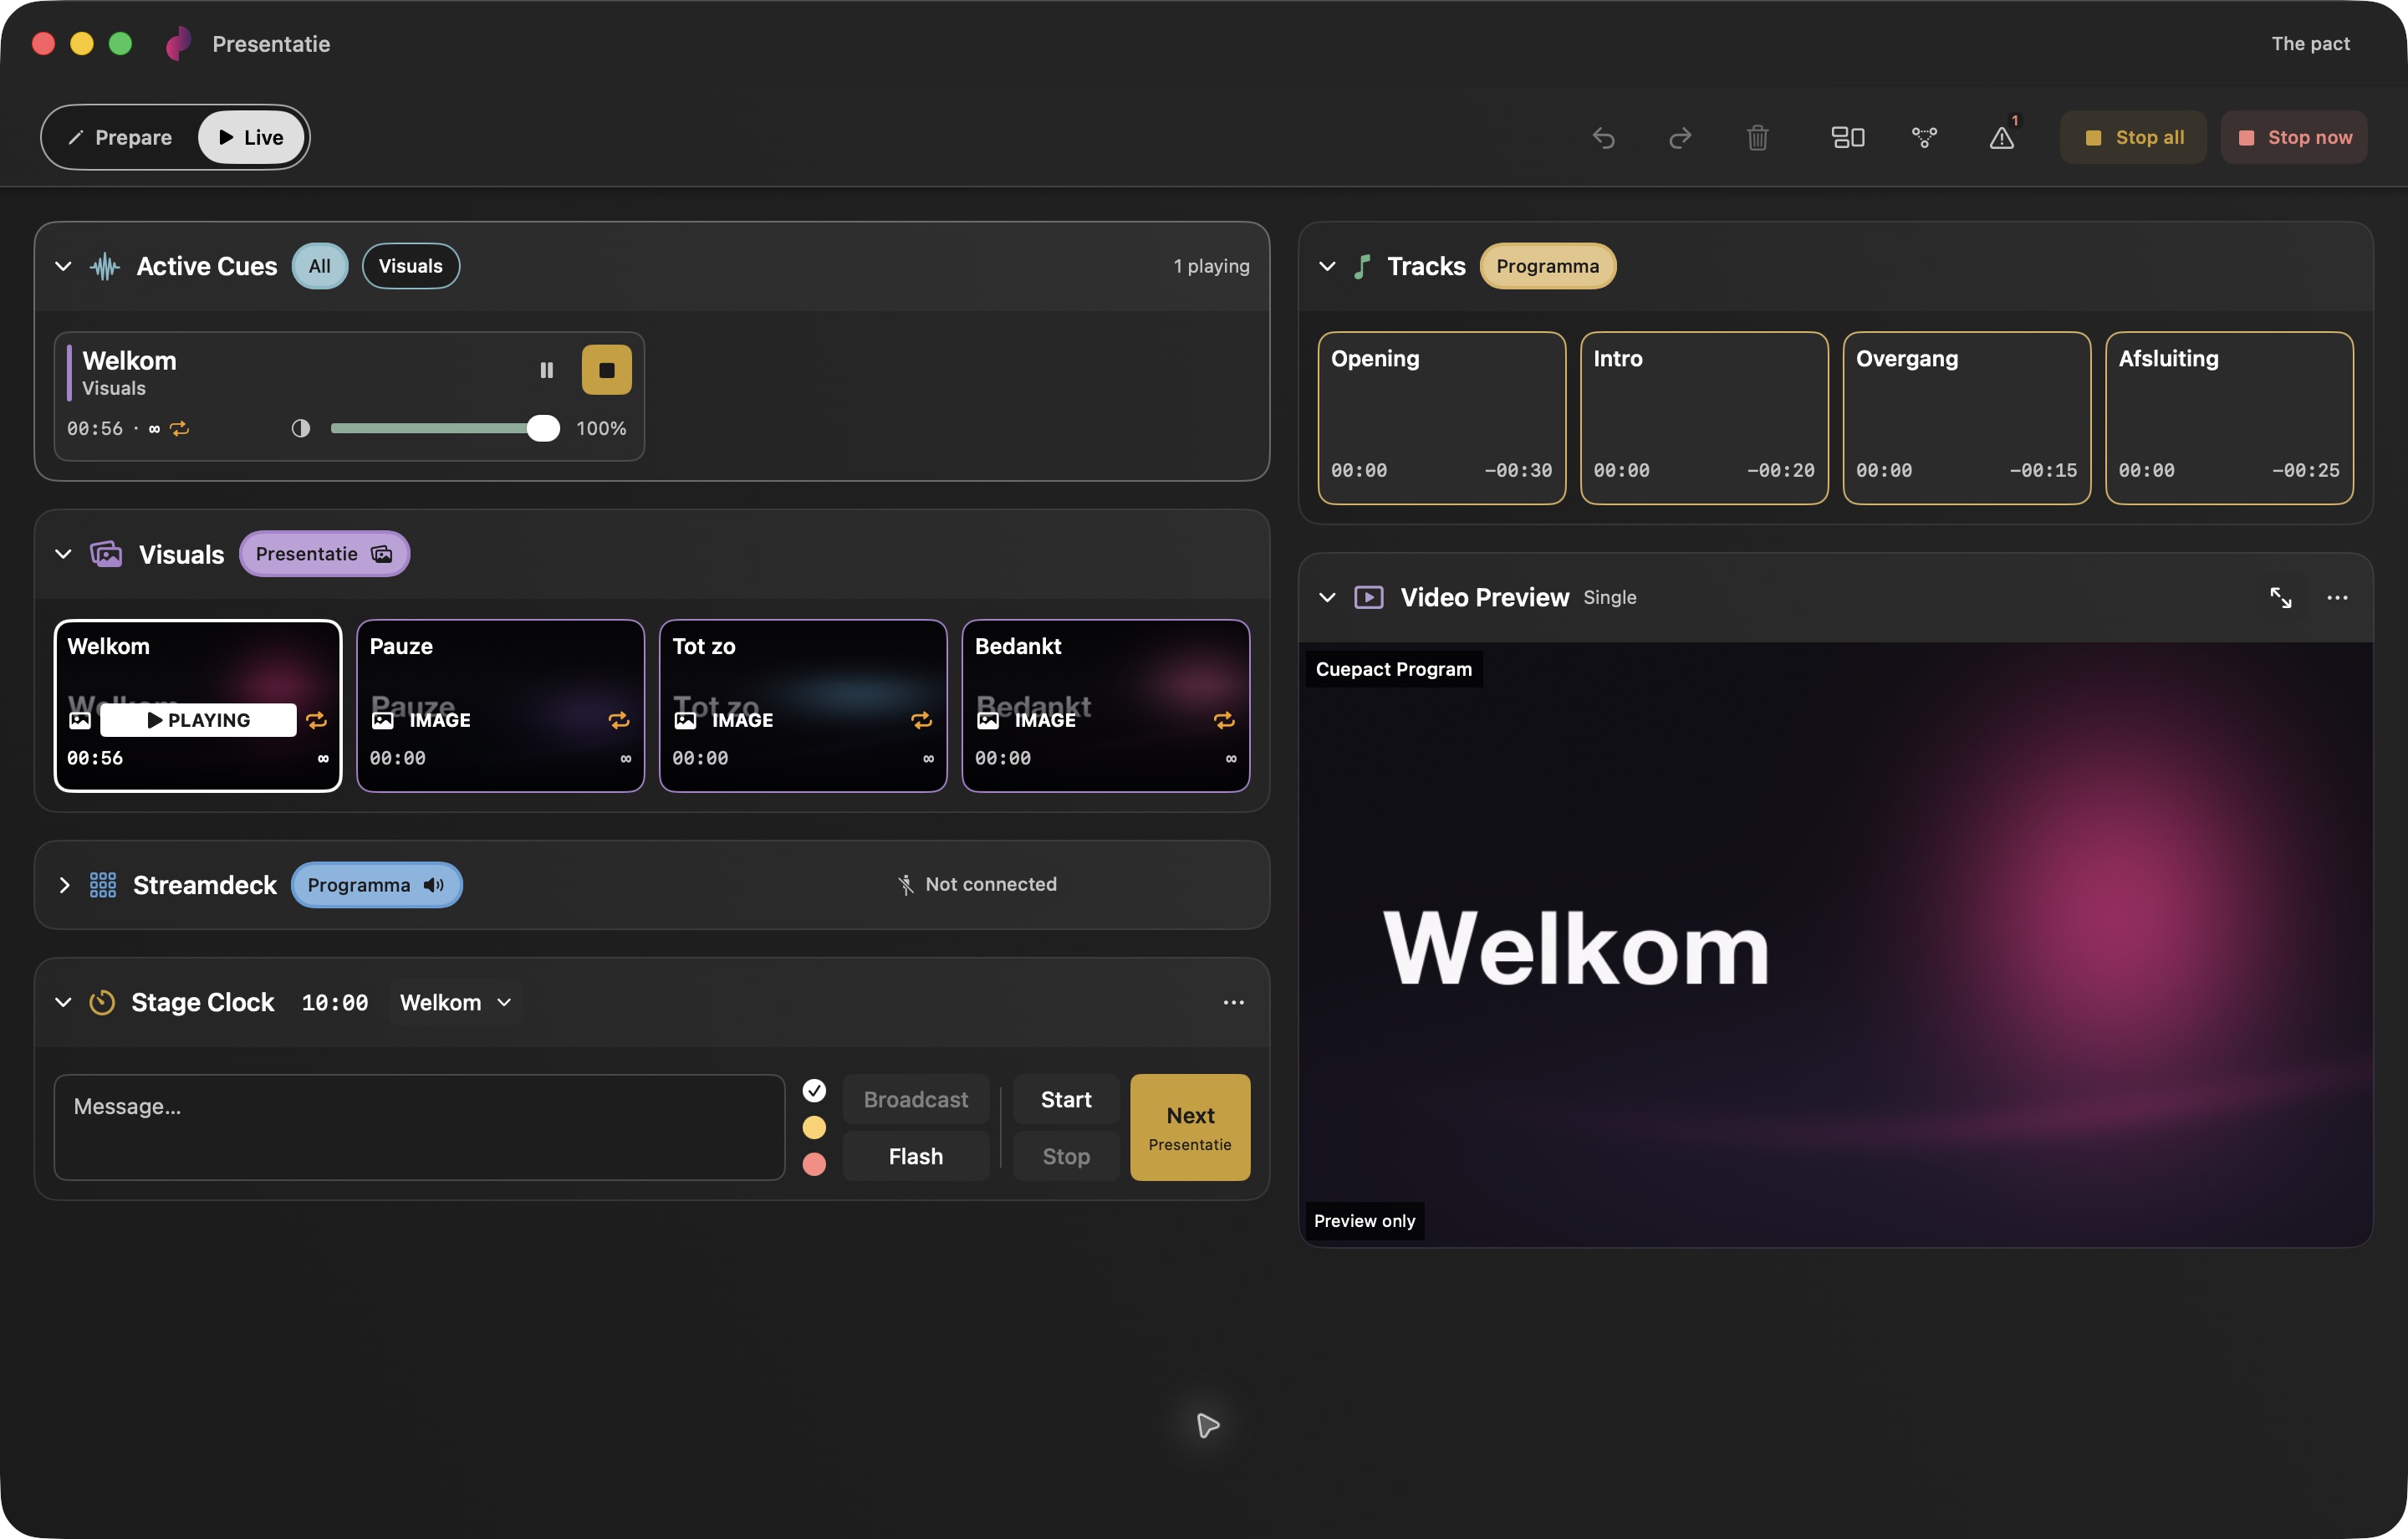The image size is (2408, 1539).
Task: Collapse the Tracks panel
Action: pos(1327,266)
